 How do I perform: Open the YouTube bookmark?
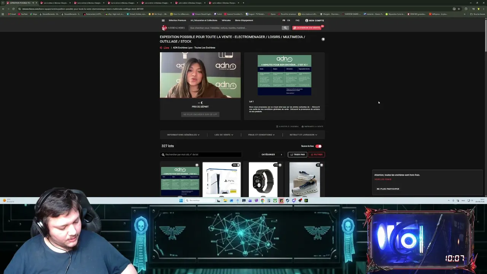(23, 14)
